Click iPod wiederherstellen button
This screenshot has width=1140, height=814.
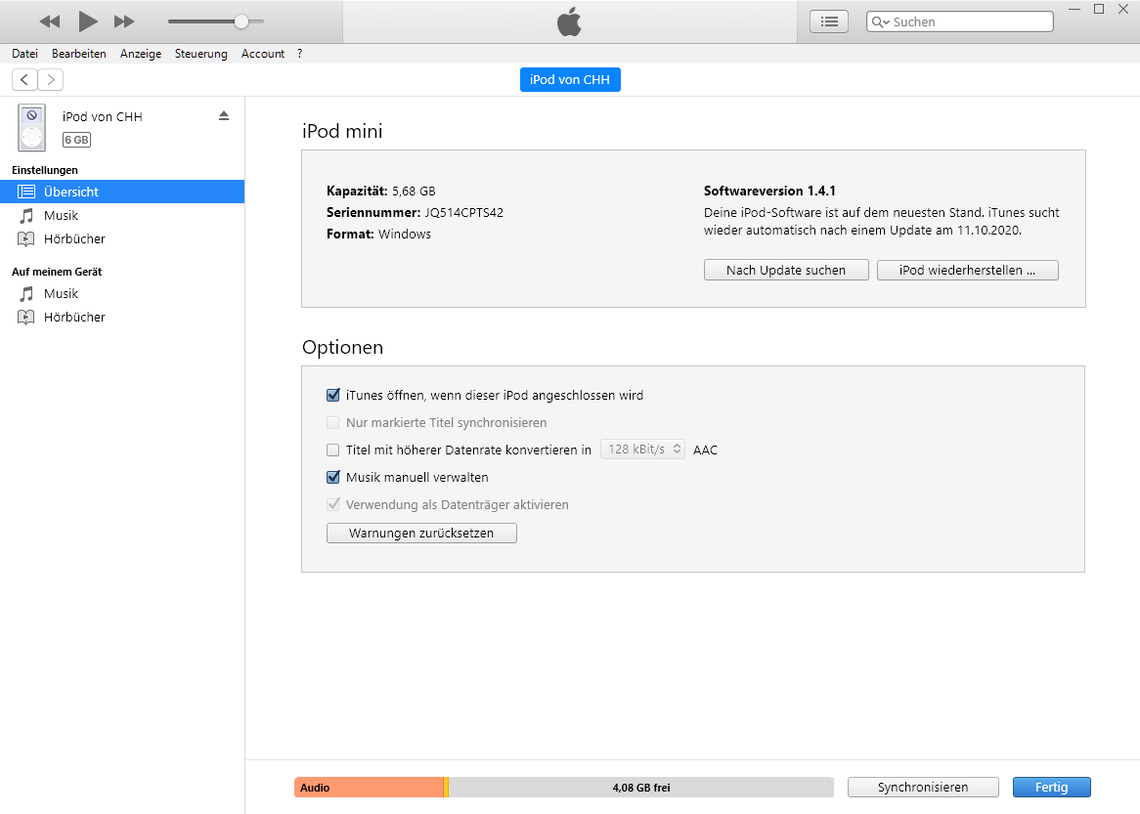pyautogui.click(x=967, y=271)
